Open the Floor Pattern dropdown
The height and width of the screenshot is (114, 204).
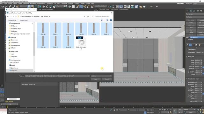click(200, 52)
